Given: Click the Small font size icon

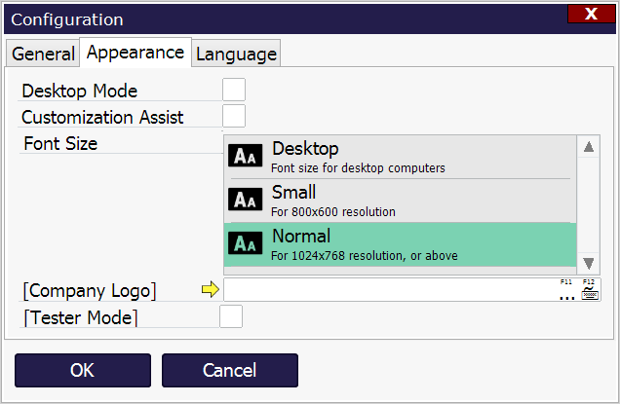Looking at the screenshot, I should point(245,200).
